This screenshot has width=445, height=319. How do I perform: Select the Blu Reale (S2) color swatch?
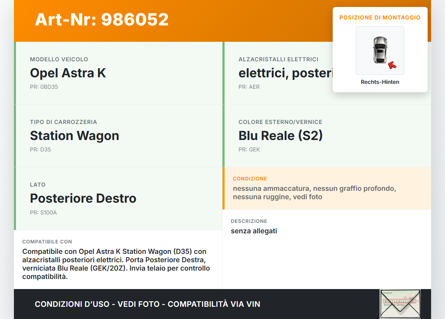point(280,135)
